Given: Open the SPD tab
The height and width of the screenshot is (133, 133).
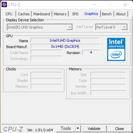Looking at the screenshot, I should 75,14.
